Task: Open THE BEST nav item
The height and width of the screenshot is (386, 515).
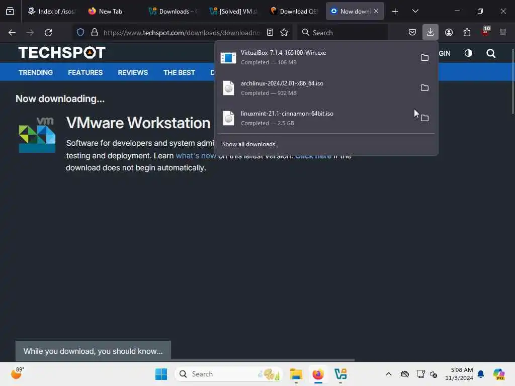Action: 179,72
